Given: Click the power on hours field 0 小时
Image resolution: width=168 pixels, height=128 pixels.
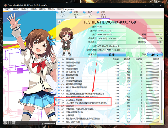Looking at the screenshot, I should [x=155, y=42].
